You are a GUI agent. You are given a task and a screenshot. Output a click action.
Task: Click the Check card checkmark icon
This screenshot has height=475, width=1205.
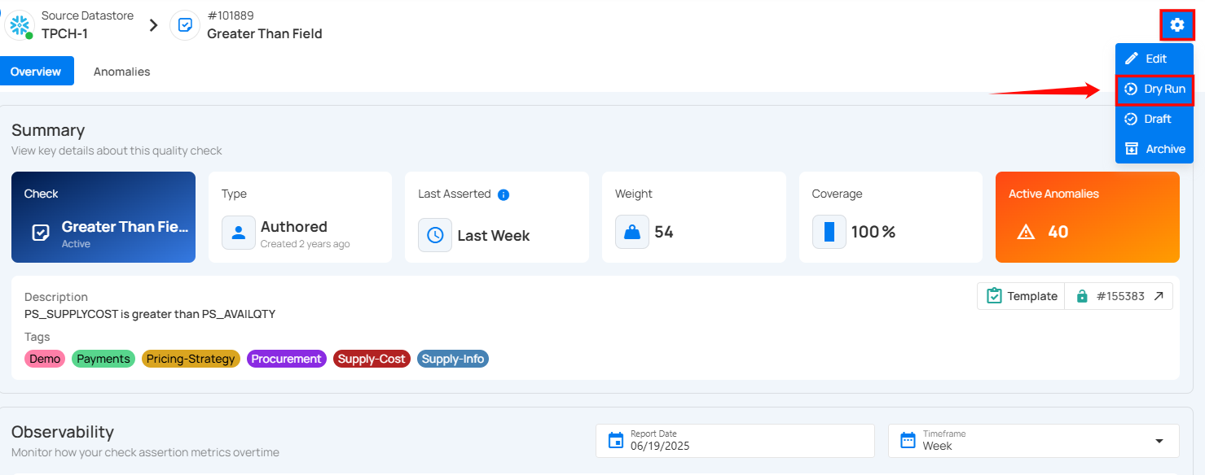pos(40,233)
